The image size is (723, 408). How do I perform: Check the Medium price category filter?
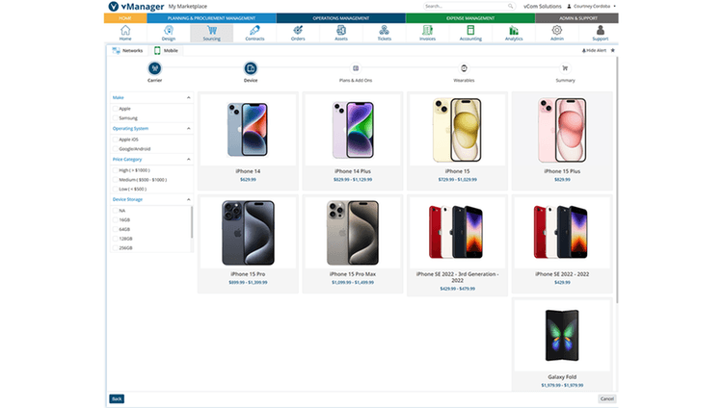coord(116,180)
